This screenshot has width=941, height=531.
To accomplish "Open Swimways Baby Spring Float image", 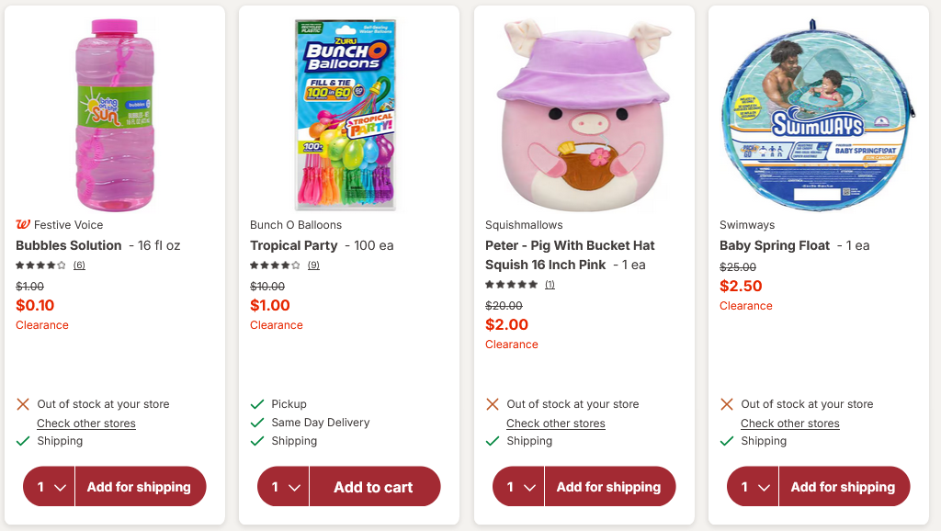I will 817,114.
